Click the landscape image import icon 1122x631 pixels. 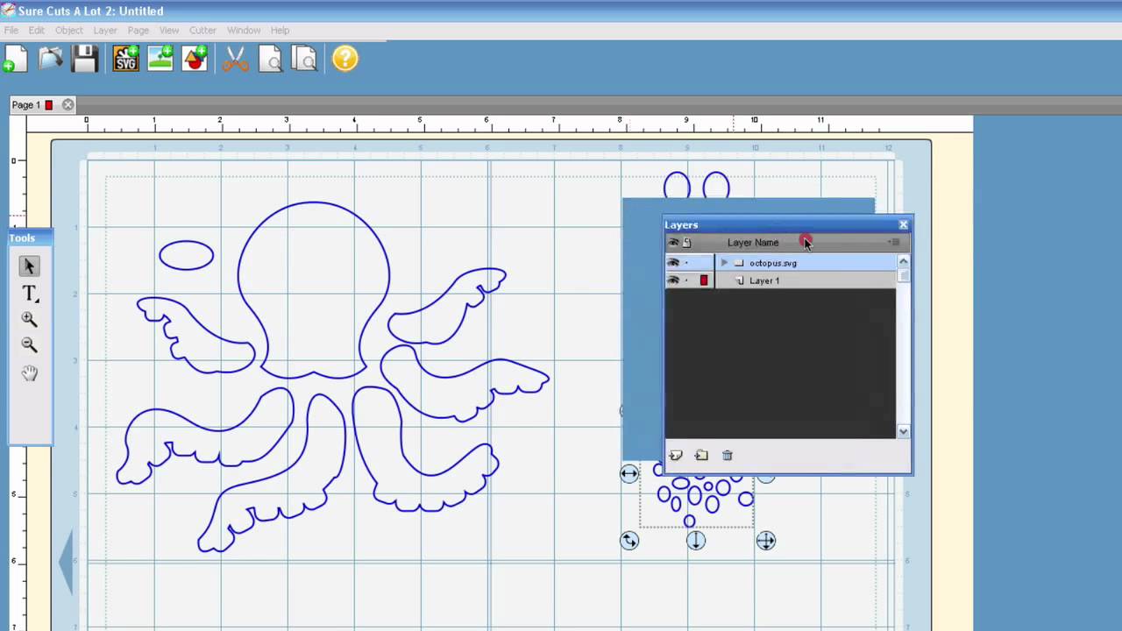click(160, 59)
